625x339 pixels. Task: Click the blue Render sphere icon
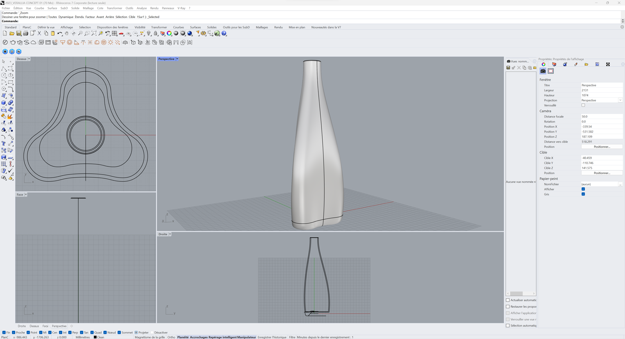tap(190, 34)
